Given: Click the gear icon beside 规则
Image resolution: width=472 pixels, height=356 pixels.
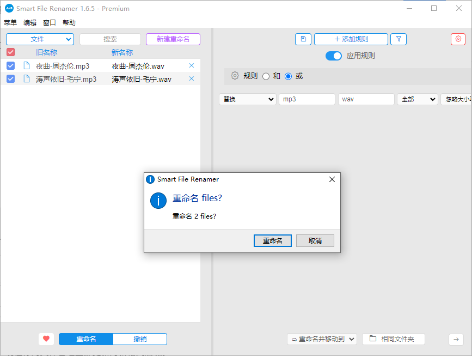Looking at the screenshot, I should (x=235, y=76).
